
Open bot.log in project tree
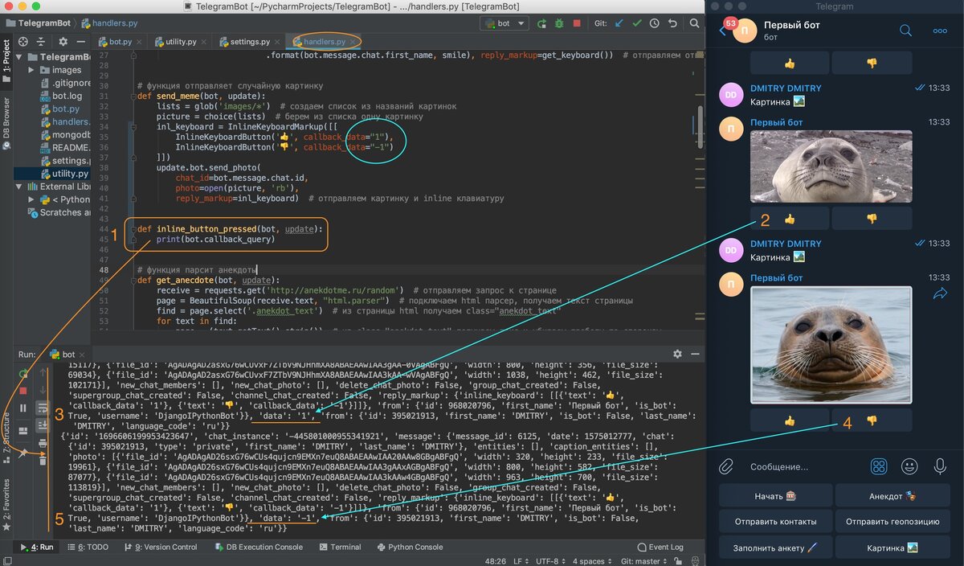67,96
